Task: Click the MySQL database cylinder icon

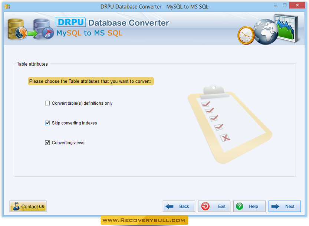Action: [17, 29]
